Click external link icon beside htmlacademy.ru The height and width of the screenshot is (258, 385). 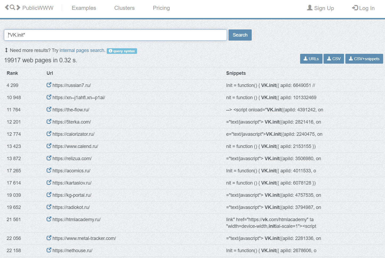pyautogui.click(x=49, y=219)
